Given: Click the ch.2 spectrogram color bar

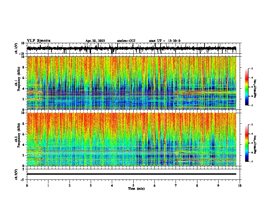Looking at the screenshot, I should pyautogui.click(x=247, y=143).
